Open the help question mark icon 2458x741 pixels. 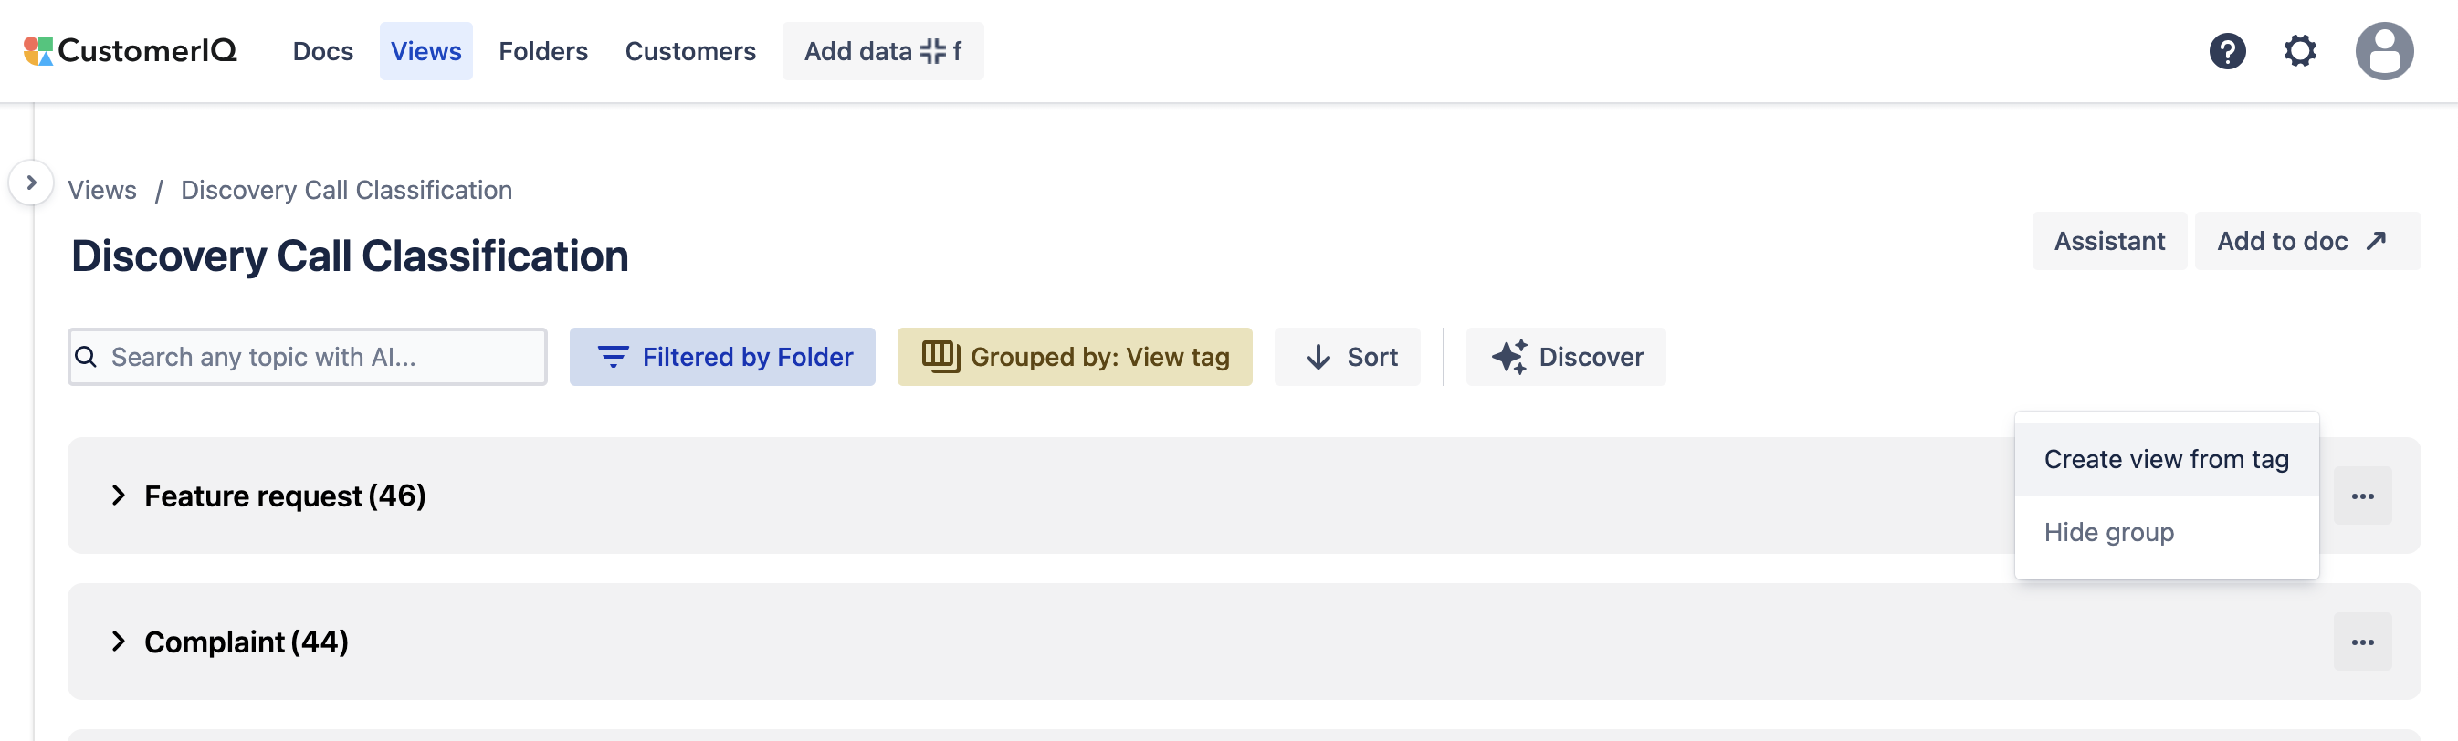click(2226, 51)
